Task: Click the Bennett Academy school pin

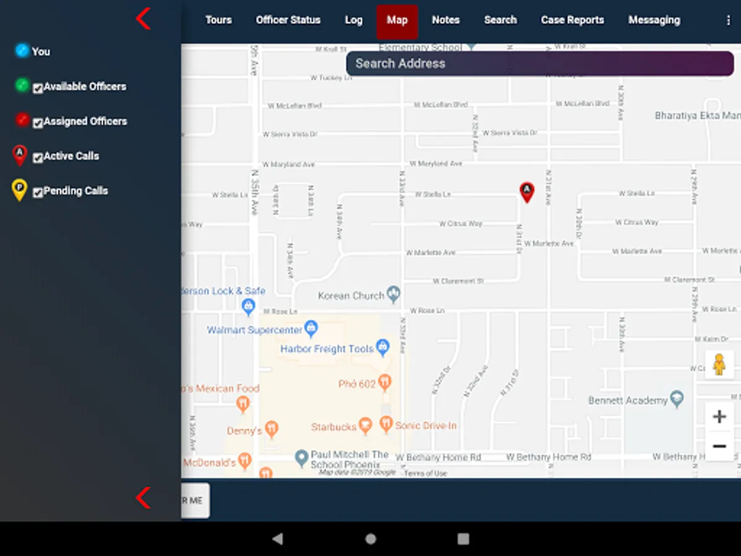Action: pyautogui.click(x=677, y=398)
